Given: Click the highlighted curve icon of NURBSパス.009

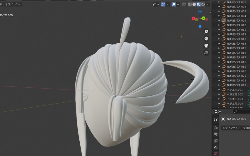Looking at the screenshot, I should [x=224, y=20].
